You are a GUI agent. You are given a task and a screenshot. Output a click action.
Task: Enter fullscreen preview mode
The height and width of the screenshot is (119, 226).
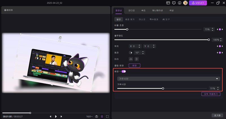coord(107,116)
